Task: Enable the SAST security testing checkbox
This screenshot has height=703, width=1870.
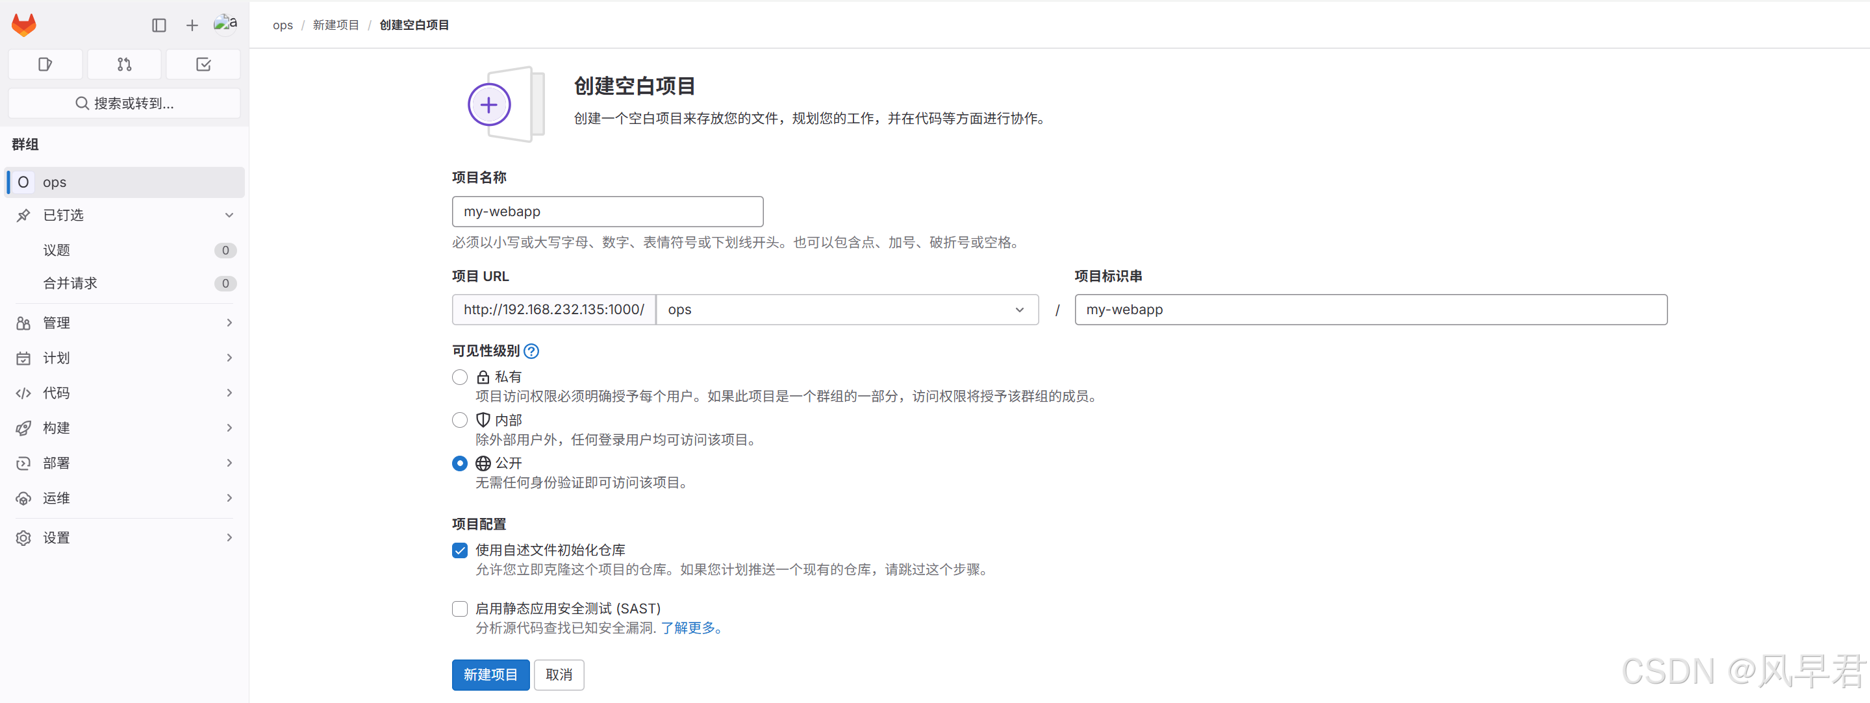Action: point(459,609)
